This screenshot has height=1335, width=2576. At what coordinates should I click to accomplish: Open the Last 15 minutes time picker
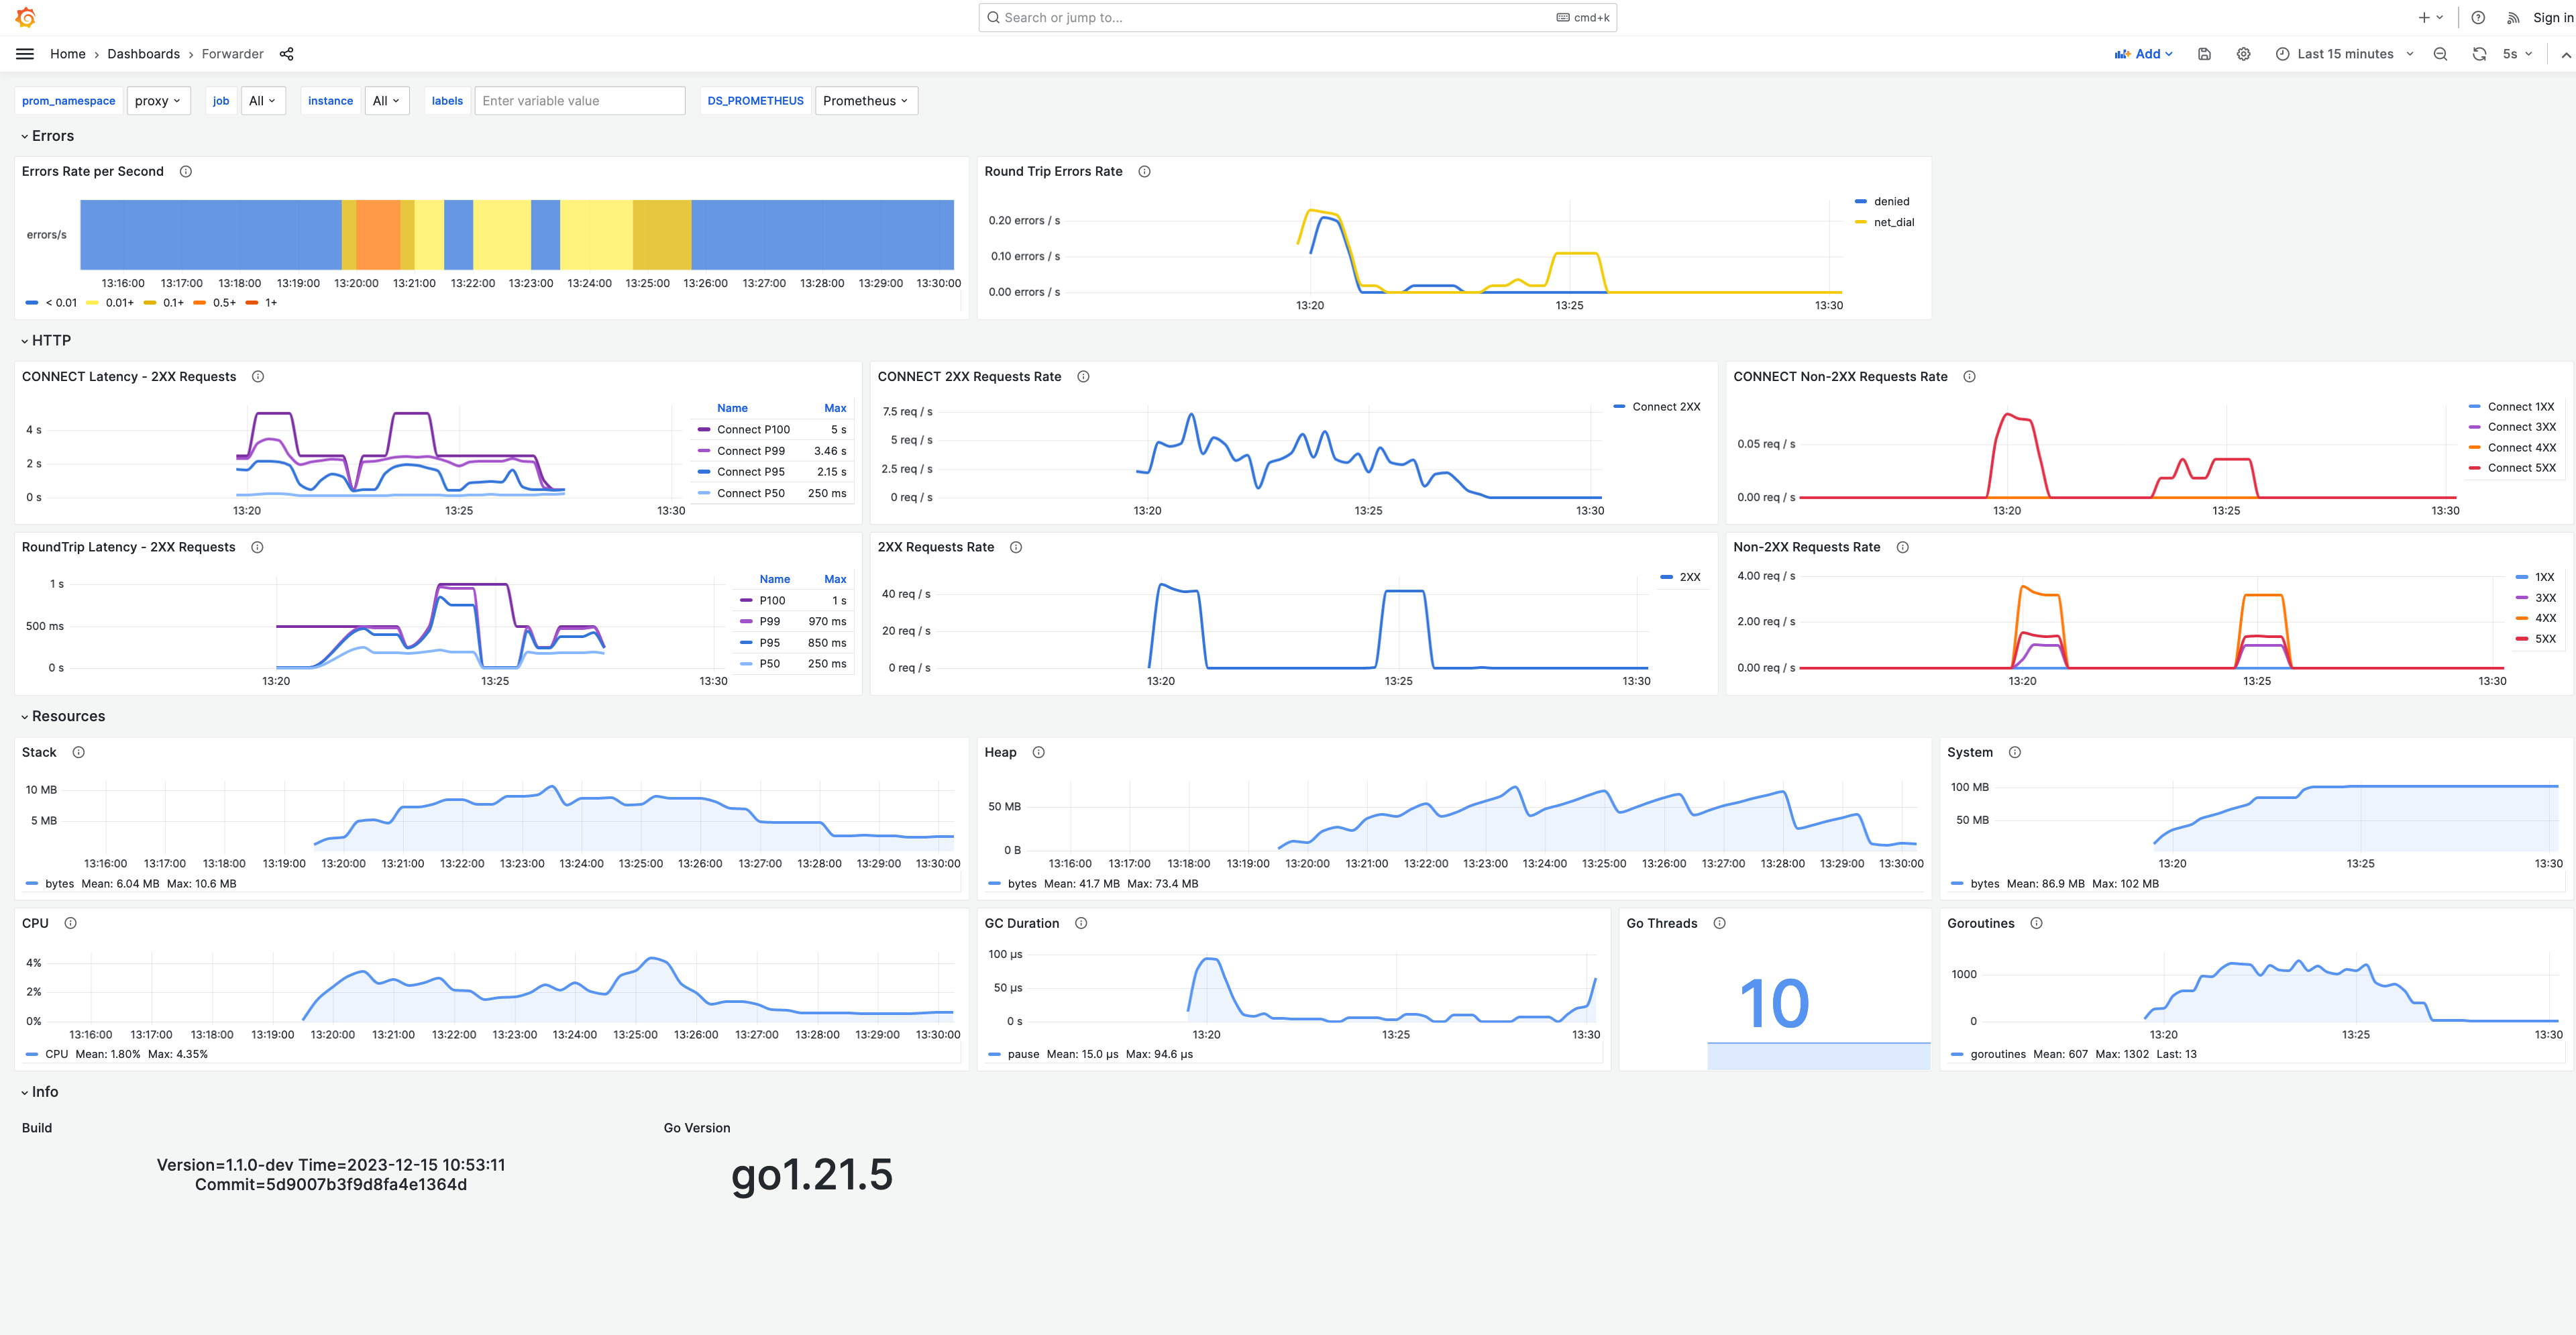(x=2344, y=54)
